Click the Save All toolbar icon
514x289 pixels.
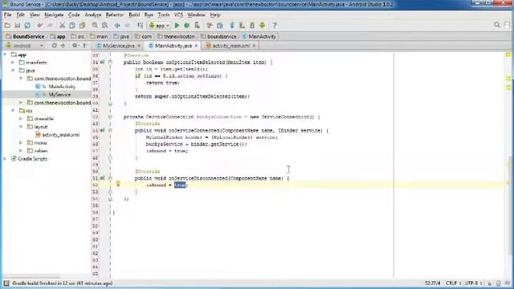[18, 25]
